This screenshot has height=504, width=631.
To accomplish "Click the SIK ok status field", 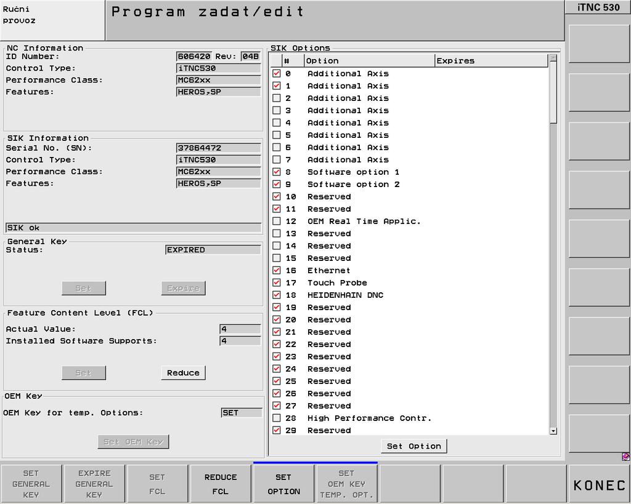I will tap(133, 228).
